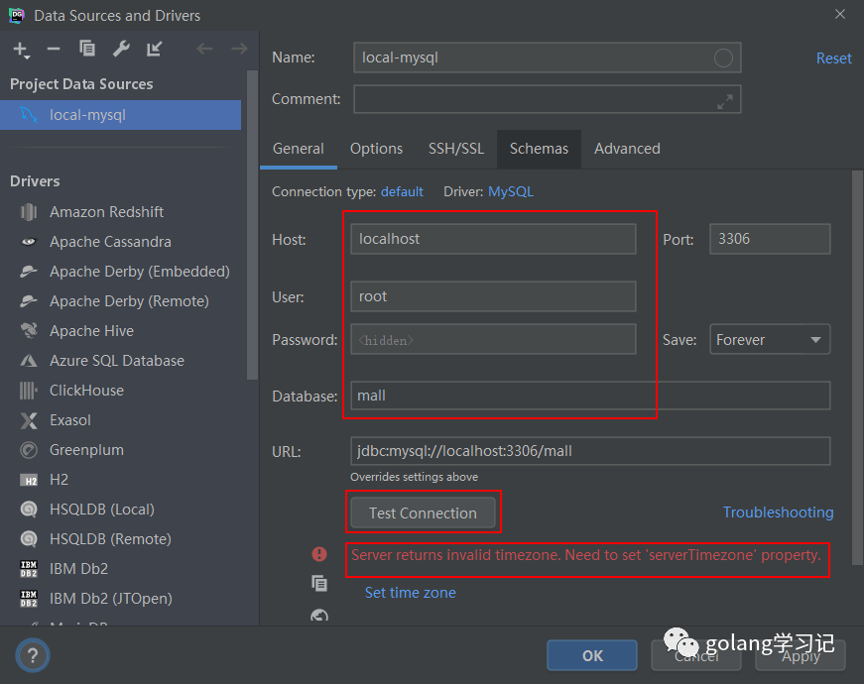This screenshot has width=864, height=684.
Task: Switch to the Options tab
Action: click(376, 150)
